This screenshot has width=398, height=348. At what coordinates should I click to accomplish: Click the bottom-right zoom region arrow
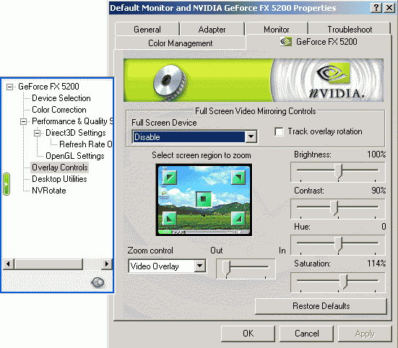coord(238,218)
